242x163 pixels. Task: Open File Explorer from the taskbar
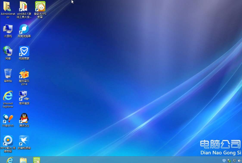point(23,160)
